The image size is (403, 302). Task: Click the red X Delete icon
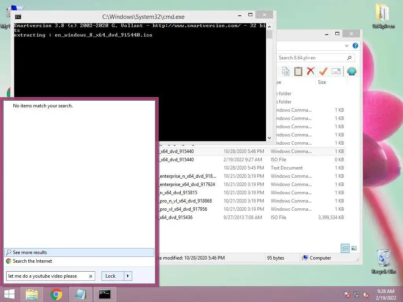click(311, 71)
